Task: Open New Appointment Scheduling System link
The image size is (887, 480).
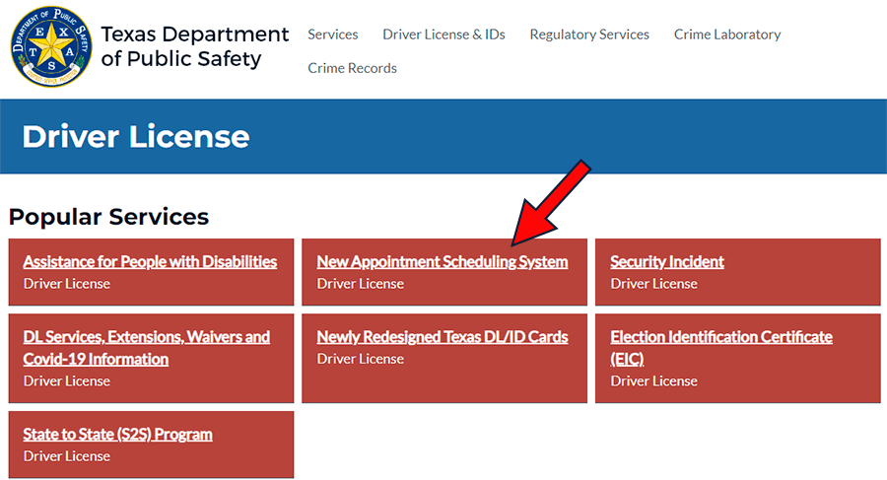Action: point(443,261)
